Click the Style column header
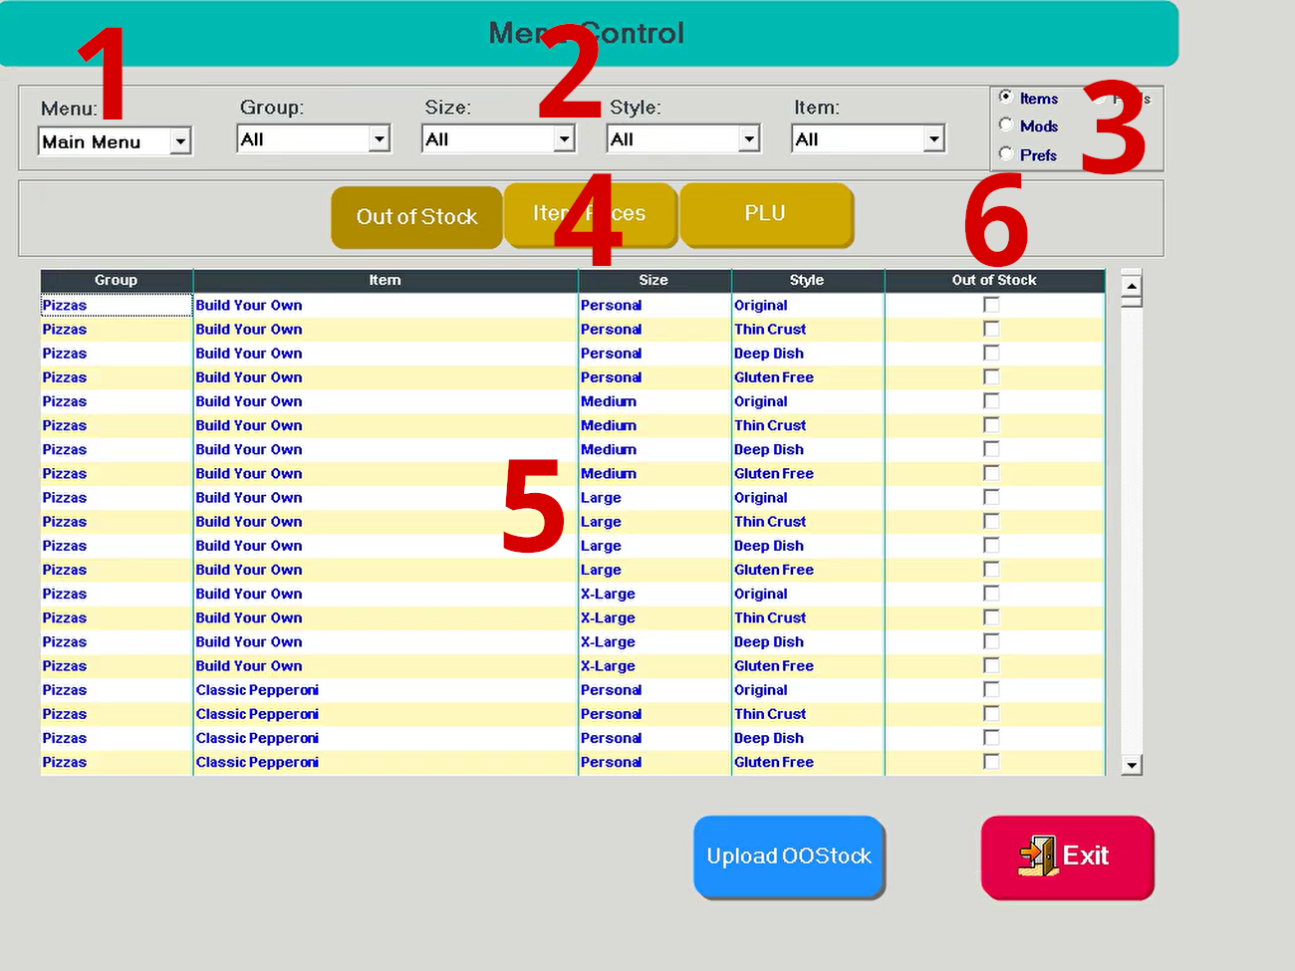Viewport: 1295px width, 971px height. pos(808,280)
